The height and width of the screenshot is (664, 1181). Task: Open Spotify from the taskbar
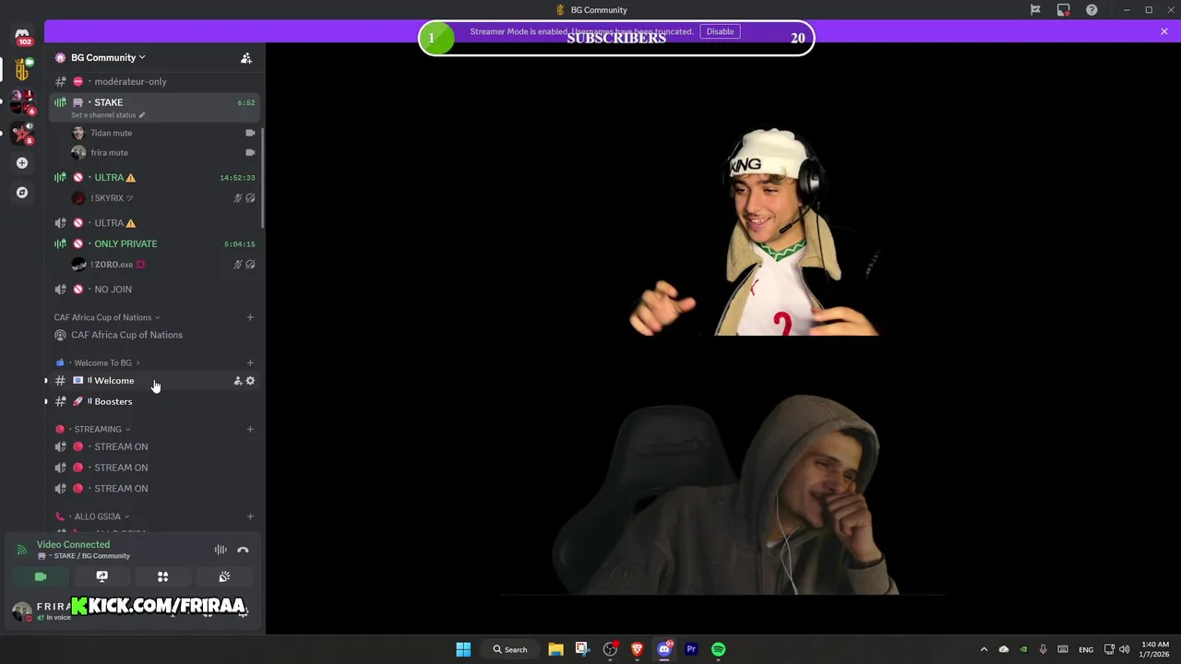(719, 649)
